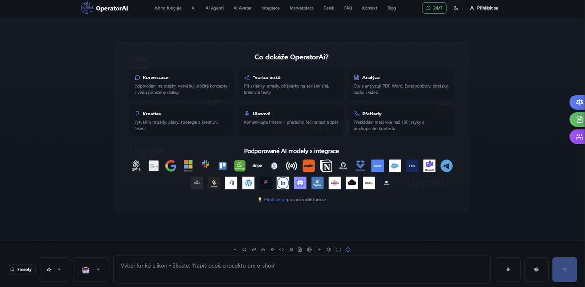Open the search magnifier tool
The image size is (585, 287).
pos(244,249)
